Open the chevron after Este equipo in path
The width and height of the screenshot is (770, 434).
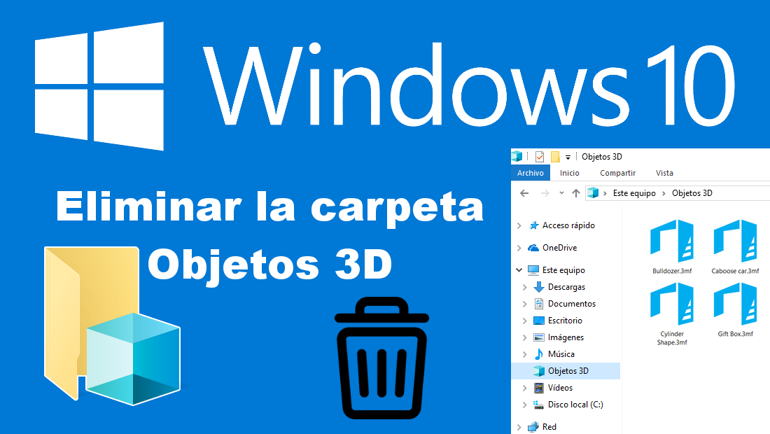664,193
